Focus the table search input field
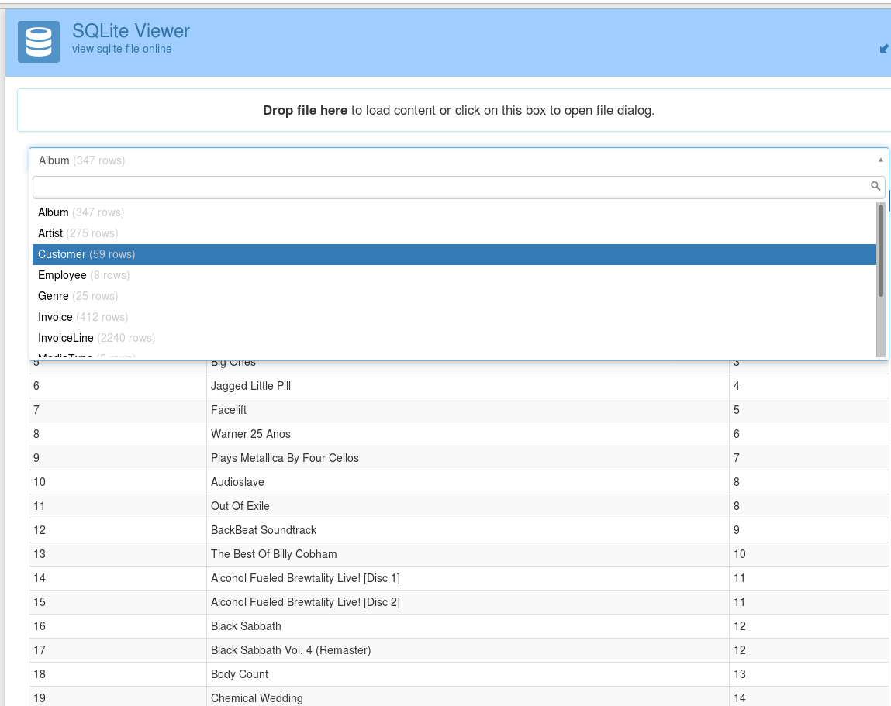This screenshot has width=891, height=706. point(458,187)
